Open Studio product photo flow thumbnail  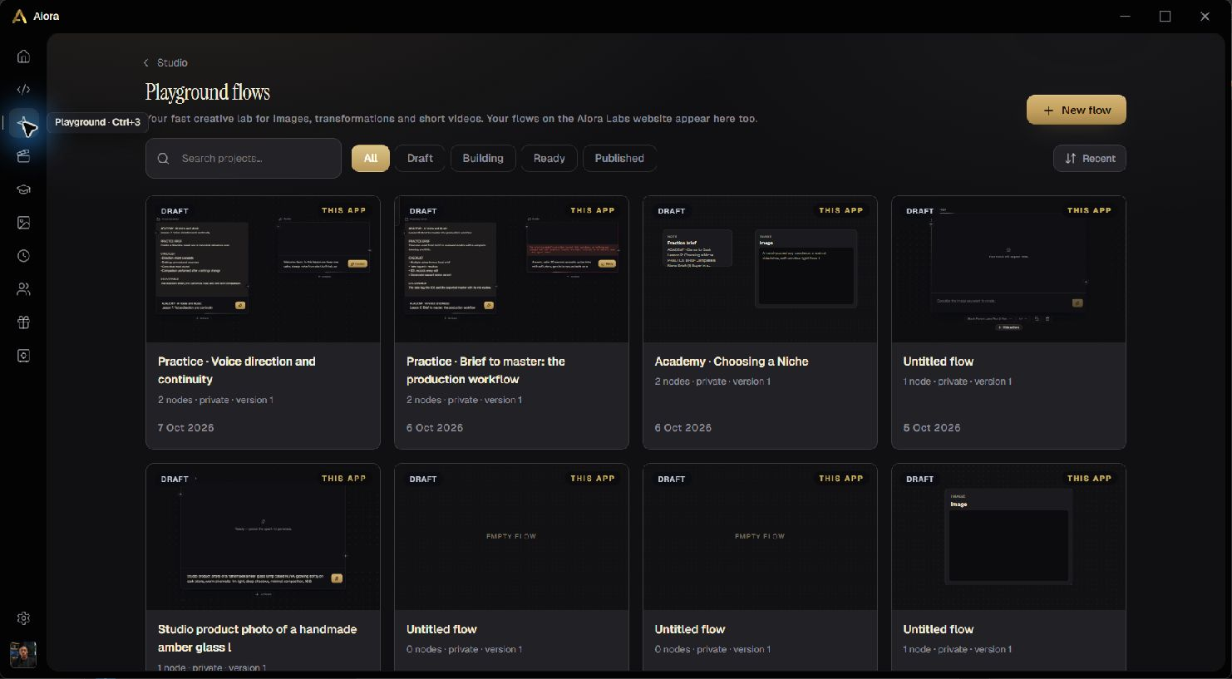coord(263,537)
